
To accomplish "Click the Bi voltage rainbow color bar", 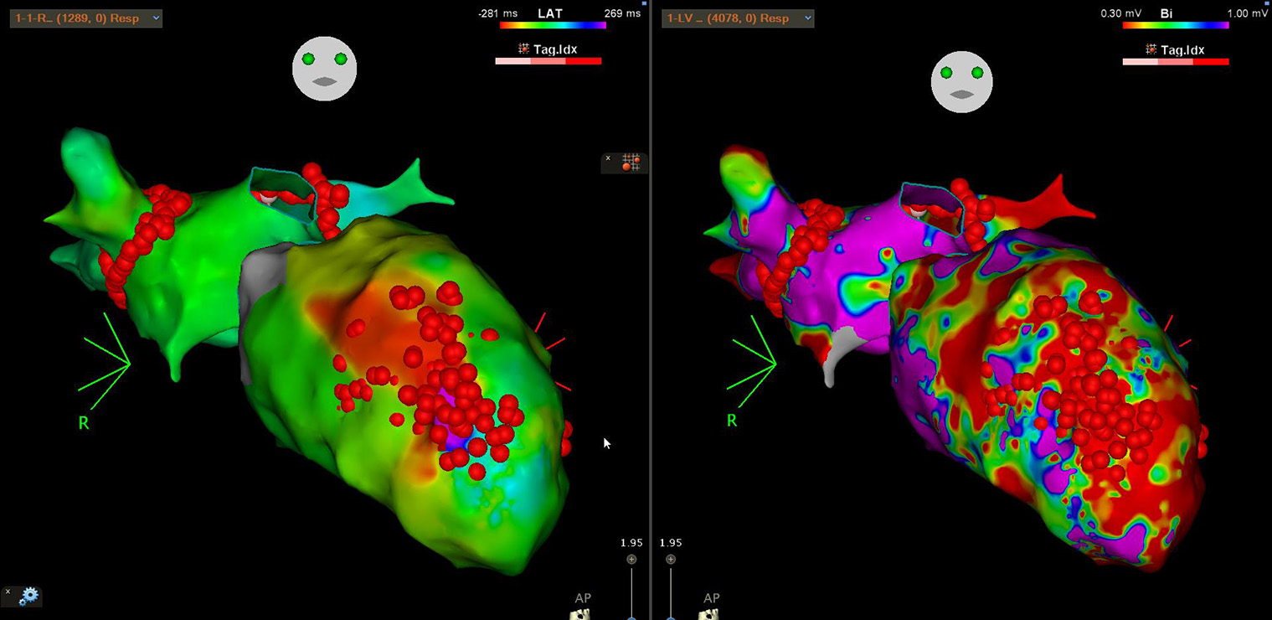I will point(1175,26).
